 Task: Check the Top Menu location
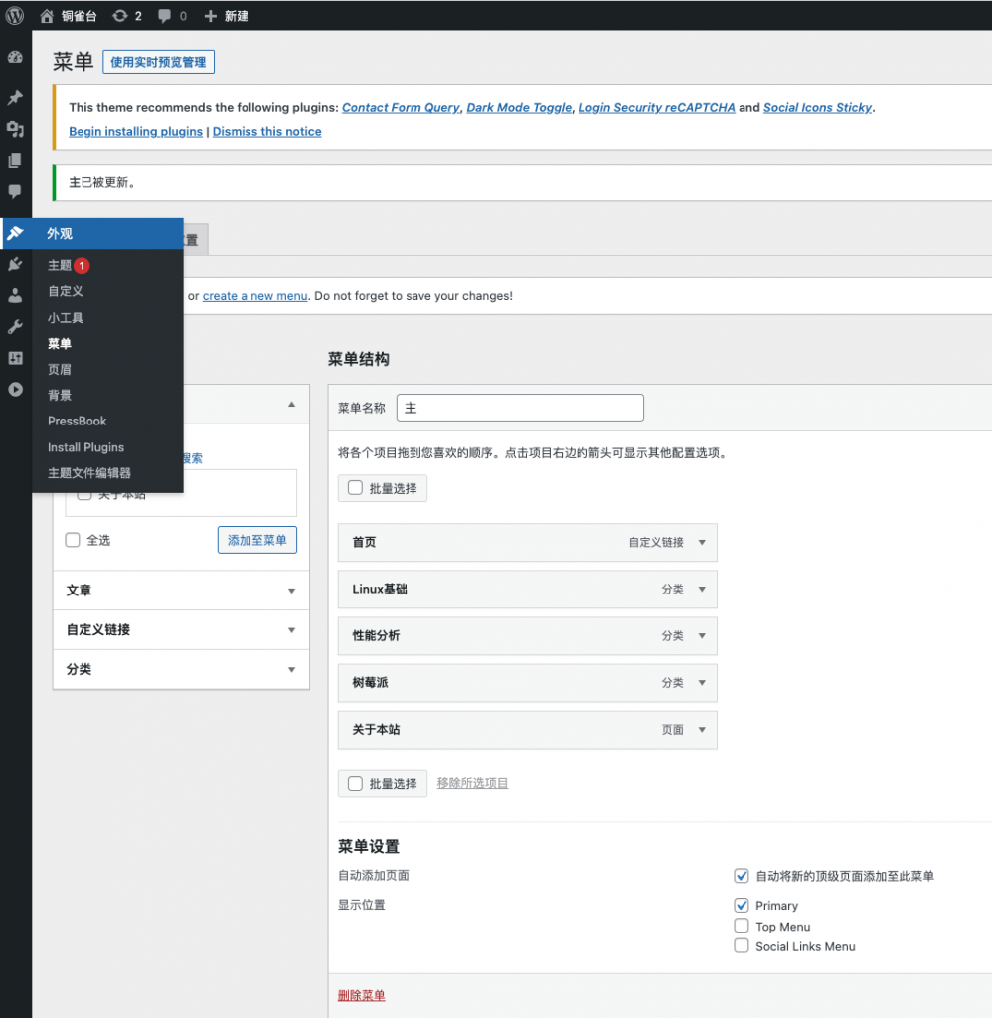[x=742, y=926]
